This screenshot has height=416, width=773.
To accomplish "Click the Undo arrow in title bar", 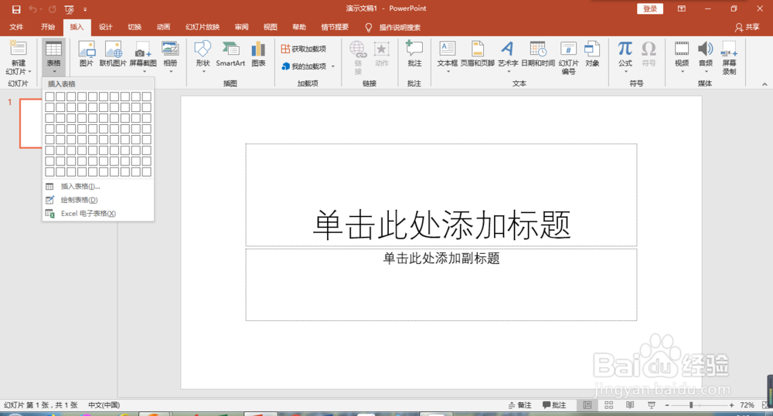I will tap(33, 9).
